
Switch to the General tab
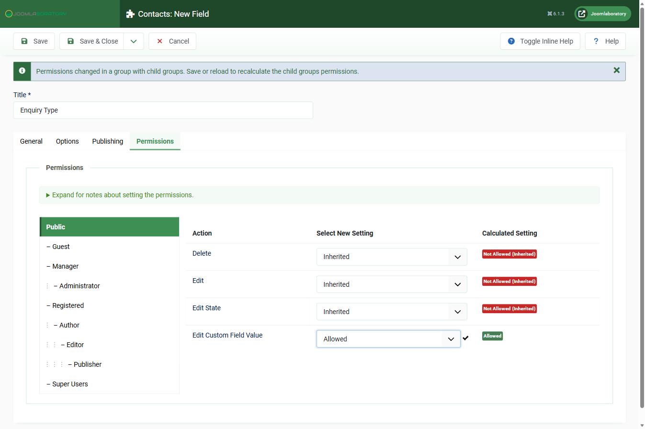[x=31, y=141]
